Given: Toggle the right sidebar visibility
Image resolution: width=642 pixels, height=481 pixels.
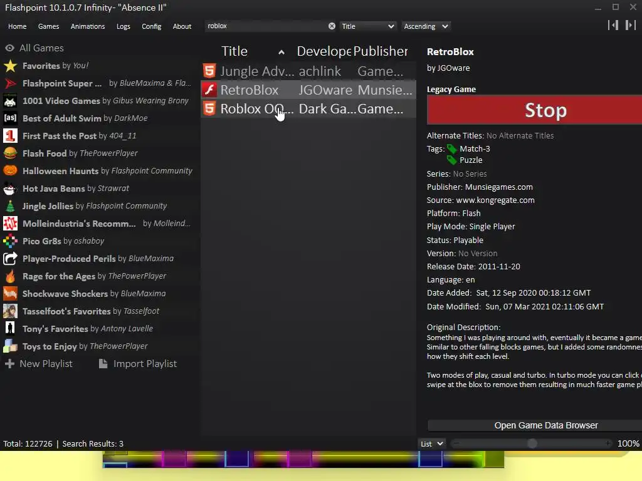Looking at the screenshot, I should 631,25.
